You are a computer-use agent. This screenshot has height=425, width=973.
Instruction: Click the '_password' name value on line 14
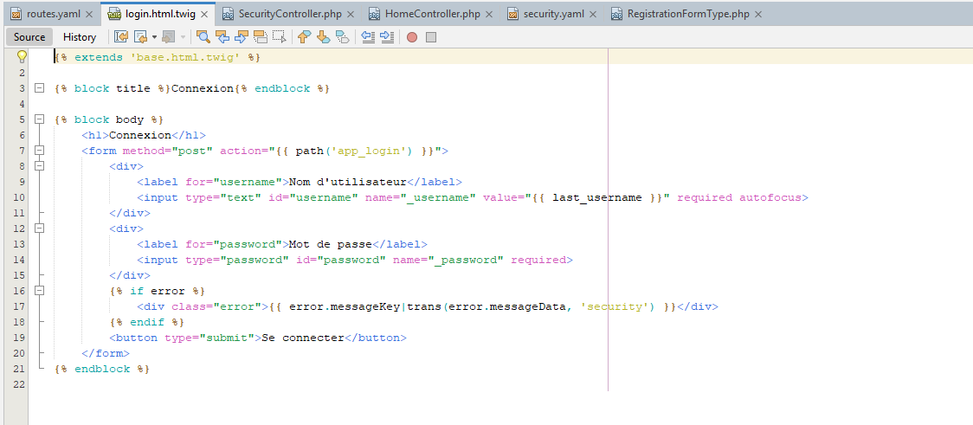point(467,260)
